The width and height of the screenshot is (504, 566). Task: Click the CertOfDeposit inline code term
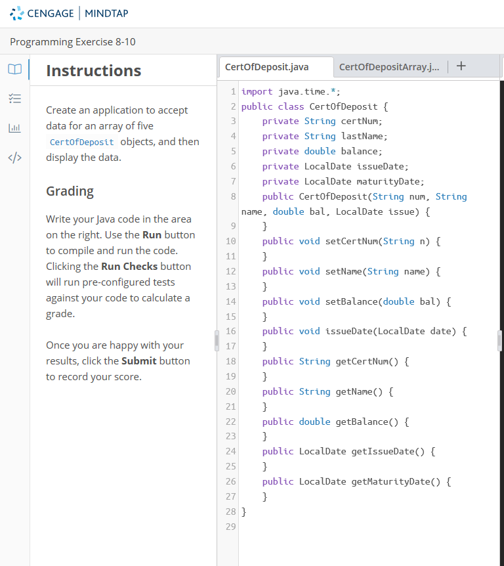point(81,142)
